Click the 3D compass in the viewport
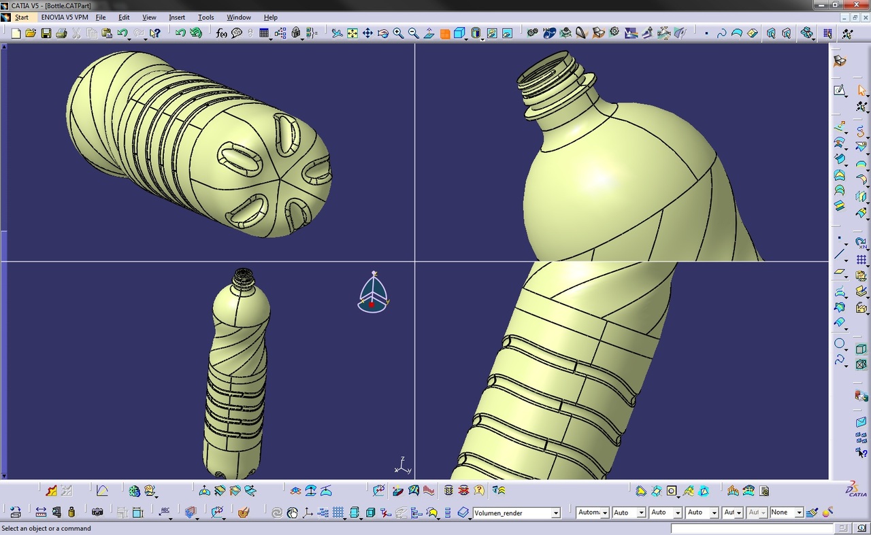Viewport: 871px width, 535px height. pyautogui.click(x=373, y=292)
